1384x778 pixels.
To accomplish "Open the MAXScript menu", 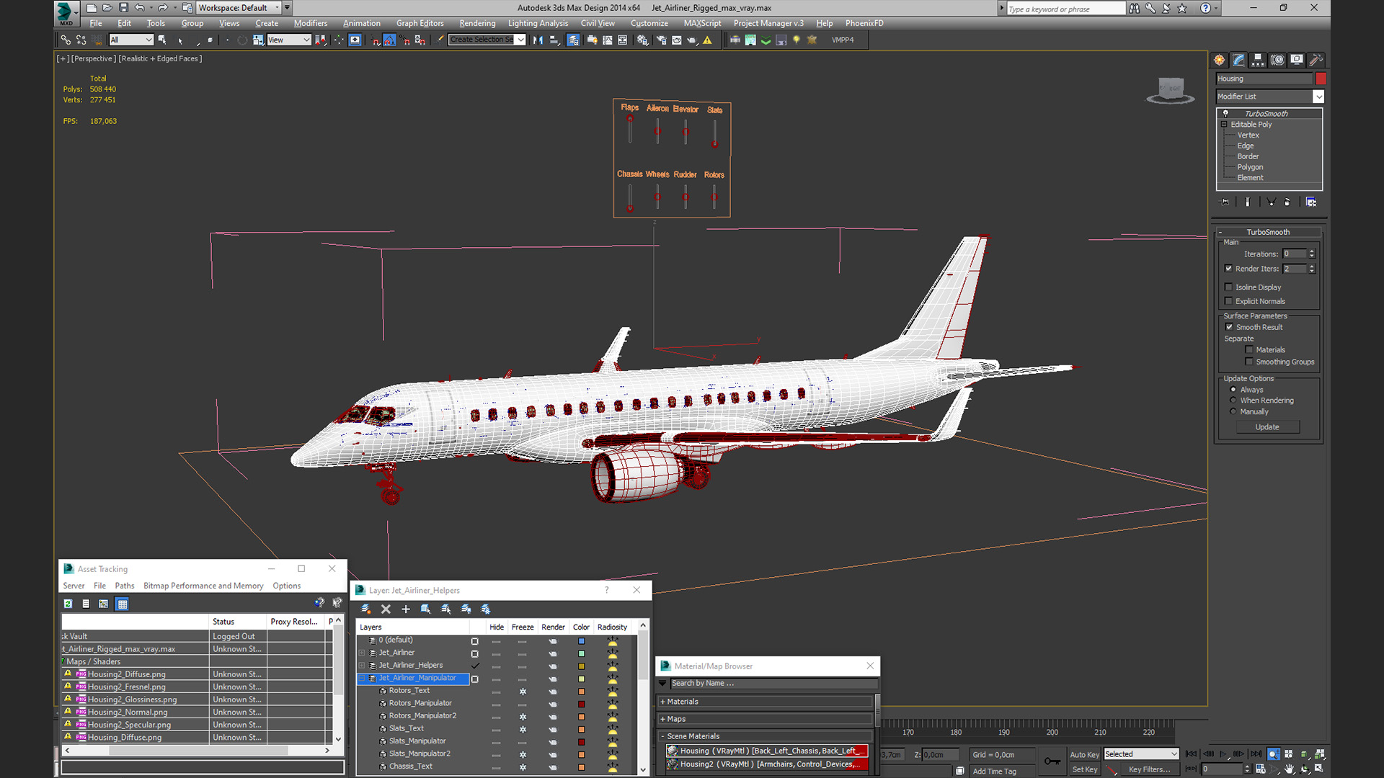I will tap(702, 24).
